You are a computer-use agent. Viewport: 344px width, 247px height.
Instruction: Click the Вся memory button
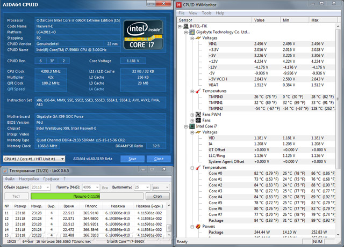point(105,188)
